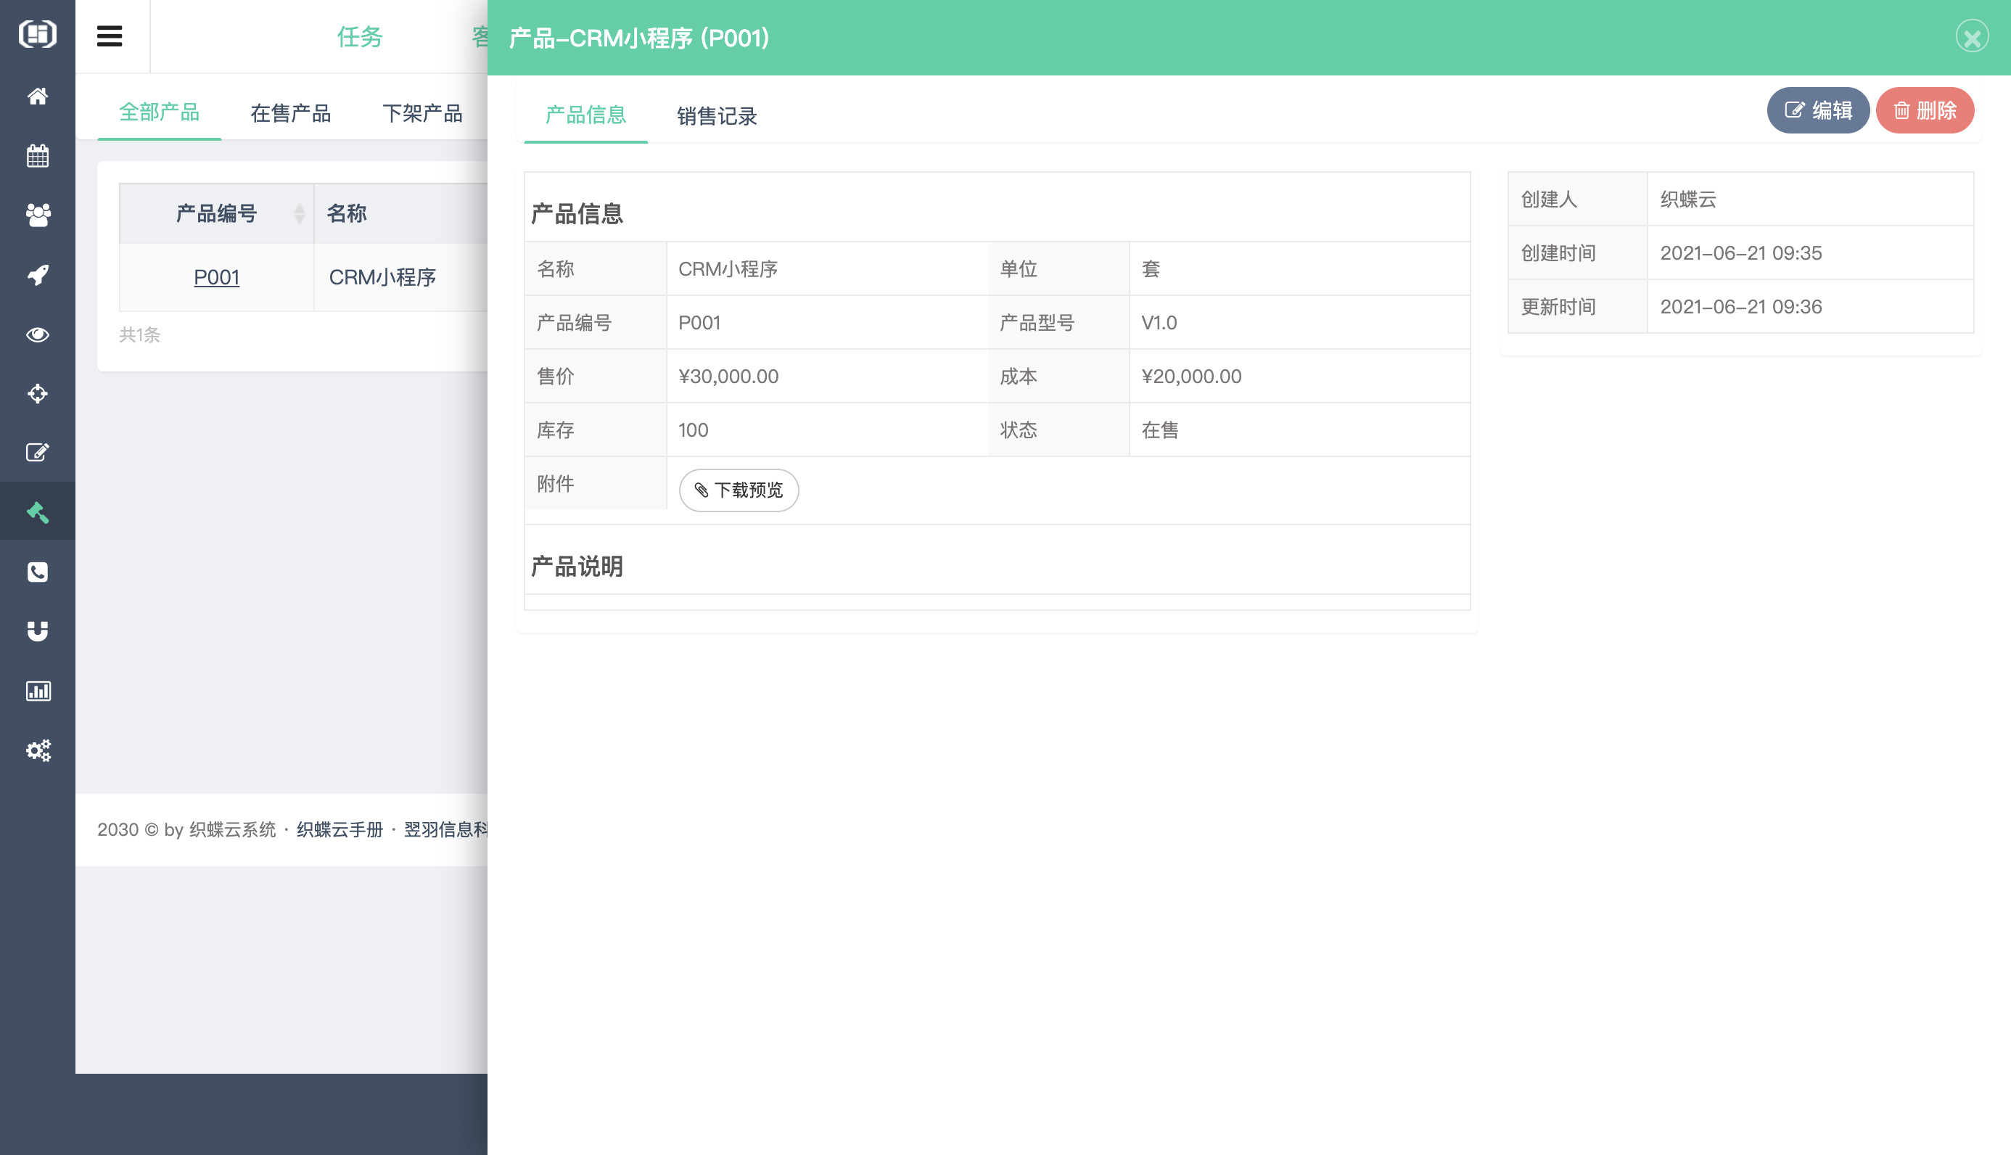Screen dimensions: 2011x1155
Task: Open the phone contacts icon
Action: coord(38,572)
